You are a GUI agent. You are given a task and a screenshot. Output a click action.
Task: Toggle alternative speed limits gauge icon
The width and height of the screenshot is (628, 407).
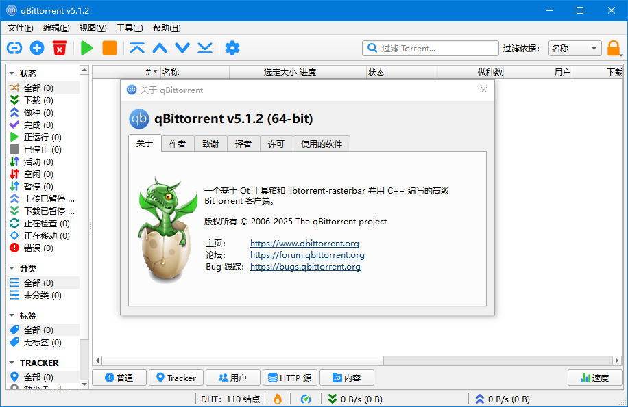click(306, 399)
